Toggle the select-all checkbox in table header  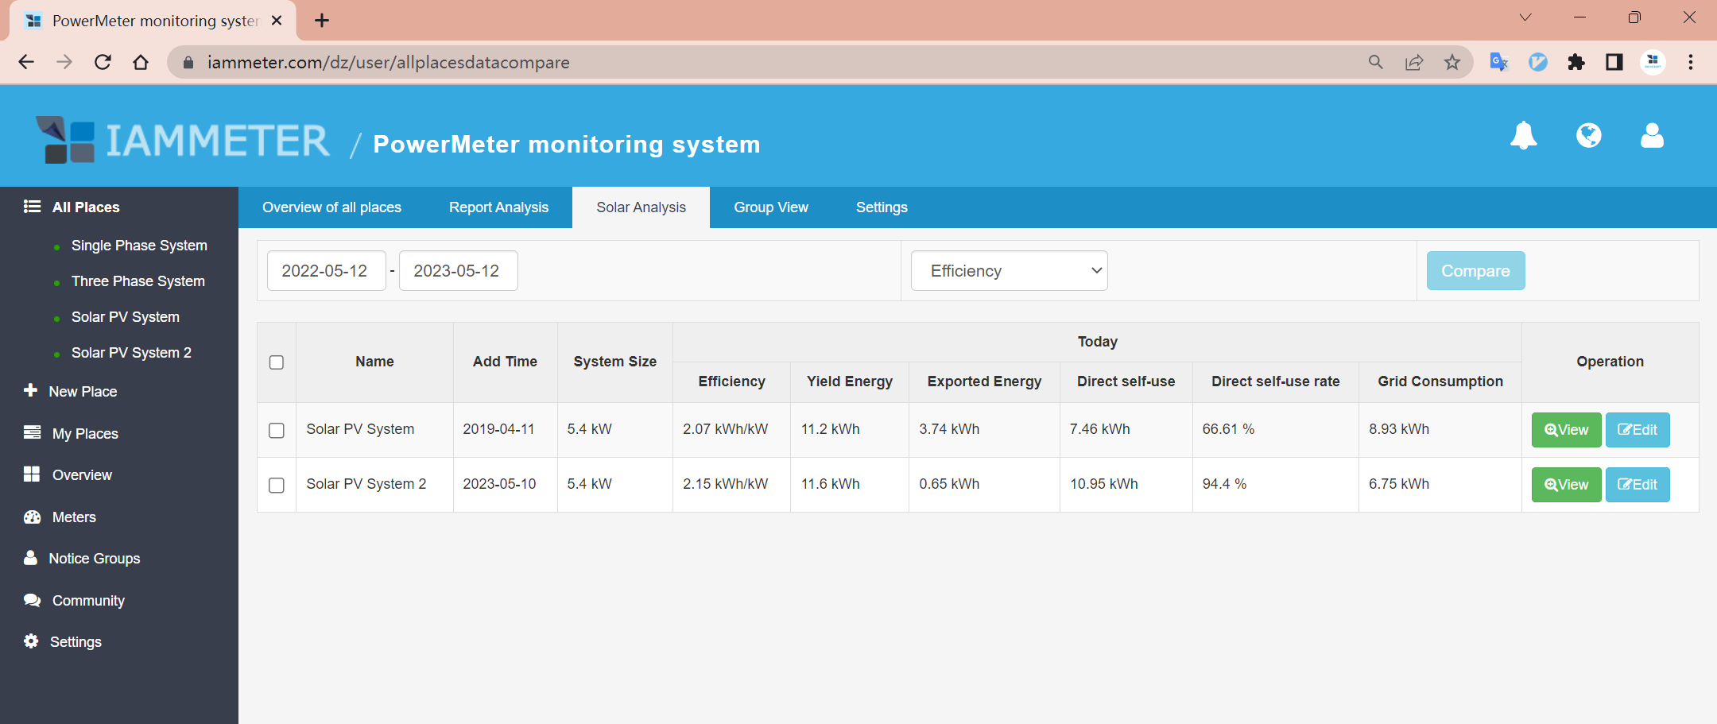277,362
